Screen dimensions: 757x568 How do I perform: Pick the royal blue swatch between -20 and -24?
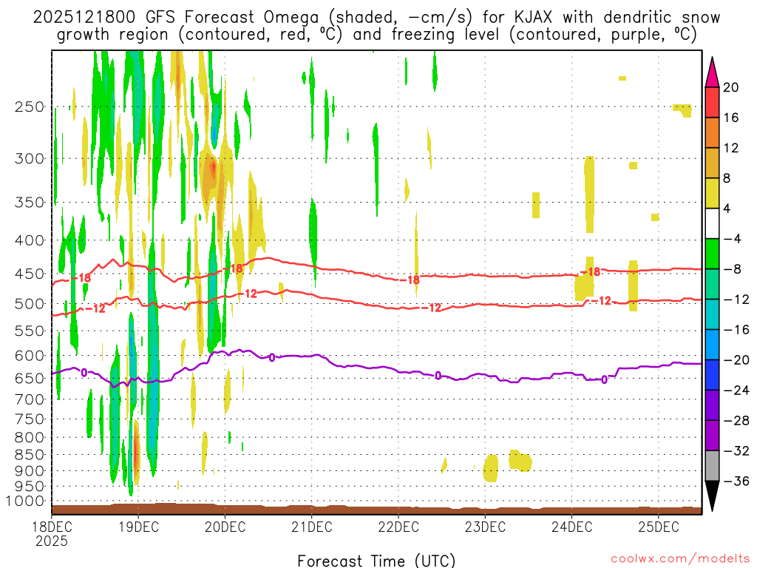712,375
